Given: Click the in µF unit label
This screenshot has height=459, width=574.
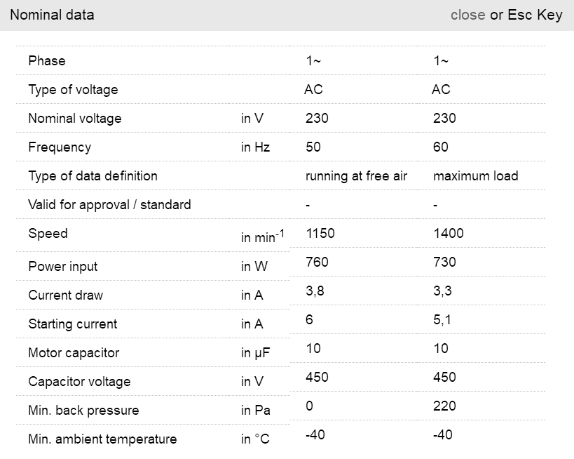Looking at the screenshot, I should (x=255, y=353).
